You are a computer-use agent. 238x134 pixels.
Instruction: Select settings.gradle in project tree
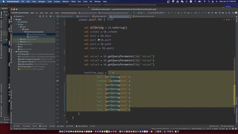pos(26,67)
